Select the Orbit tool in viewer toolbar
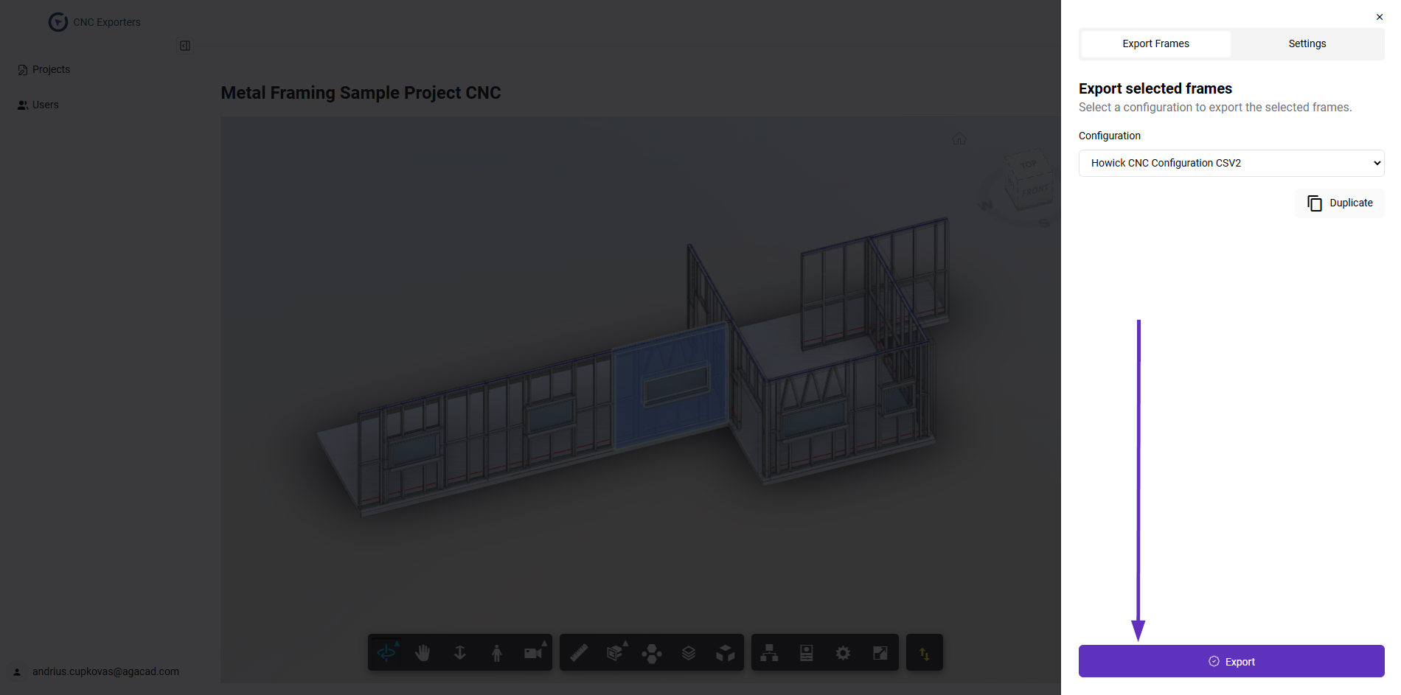This screenshot has height=695, width=1401. pos(386,652)
